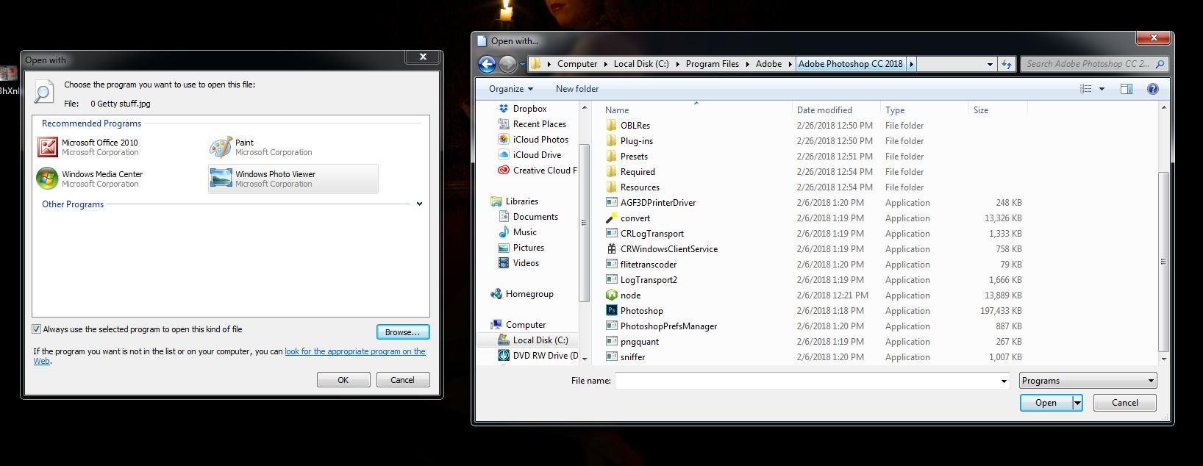This screenshot has width=1203, height=466.
Task: Sort by the Size column header
Action: coord(998,110)
